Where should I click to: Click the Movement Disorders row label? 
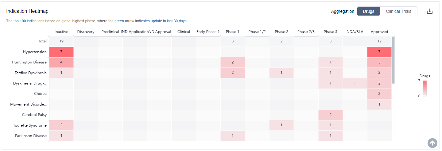[29, 104]
